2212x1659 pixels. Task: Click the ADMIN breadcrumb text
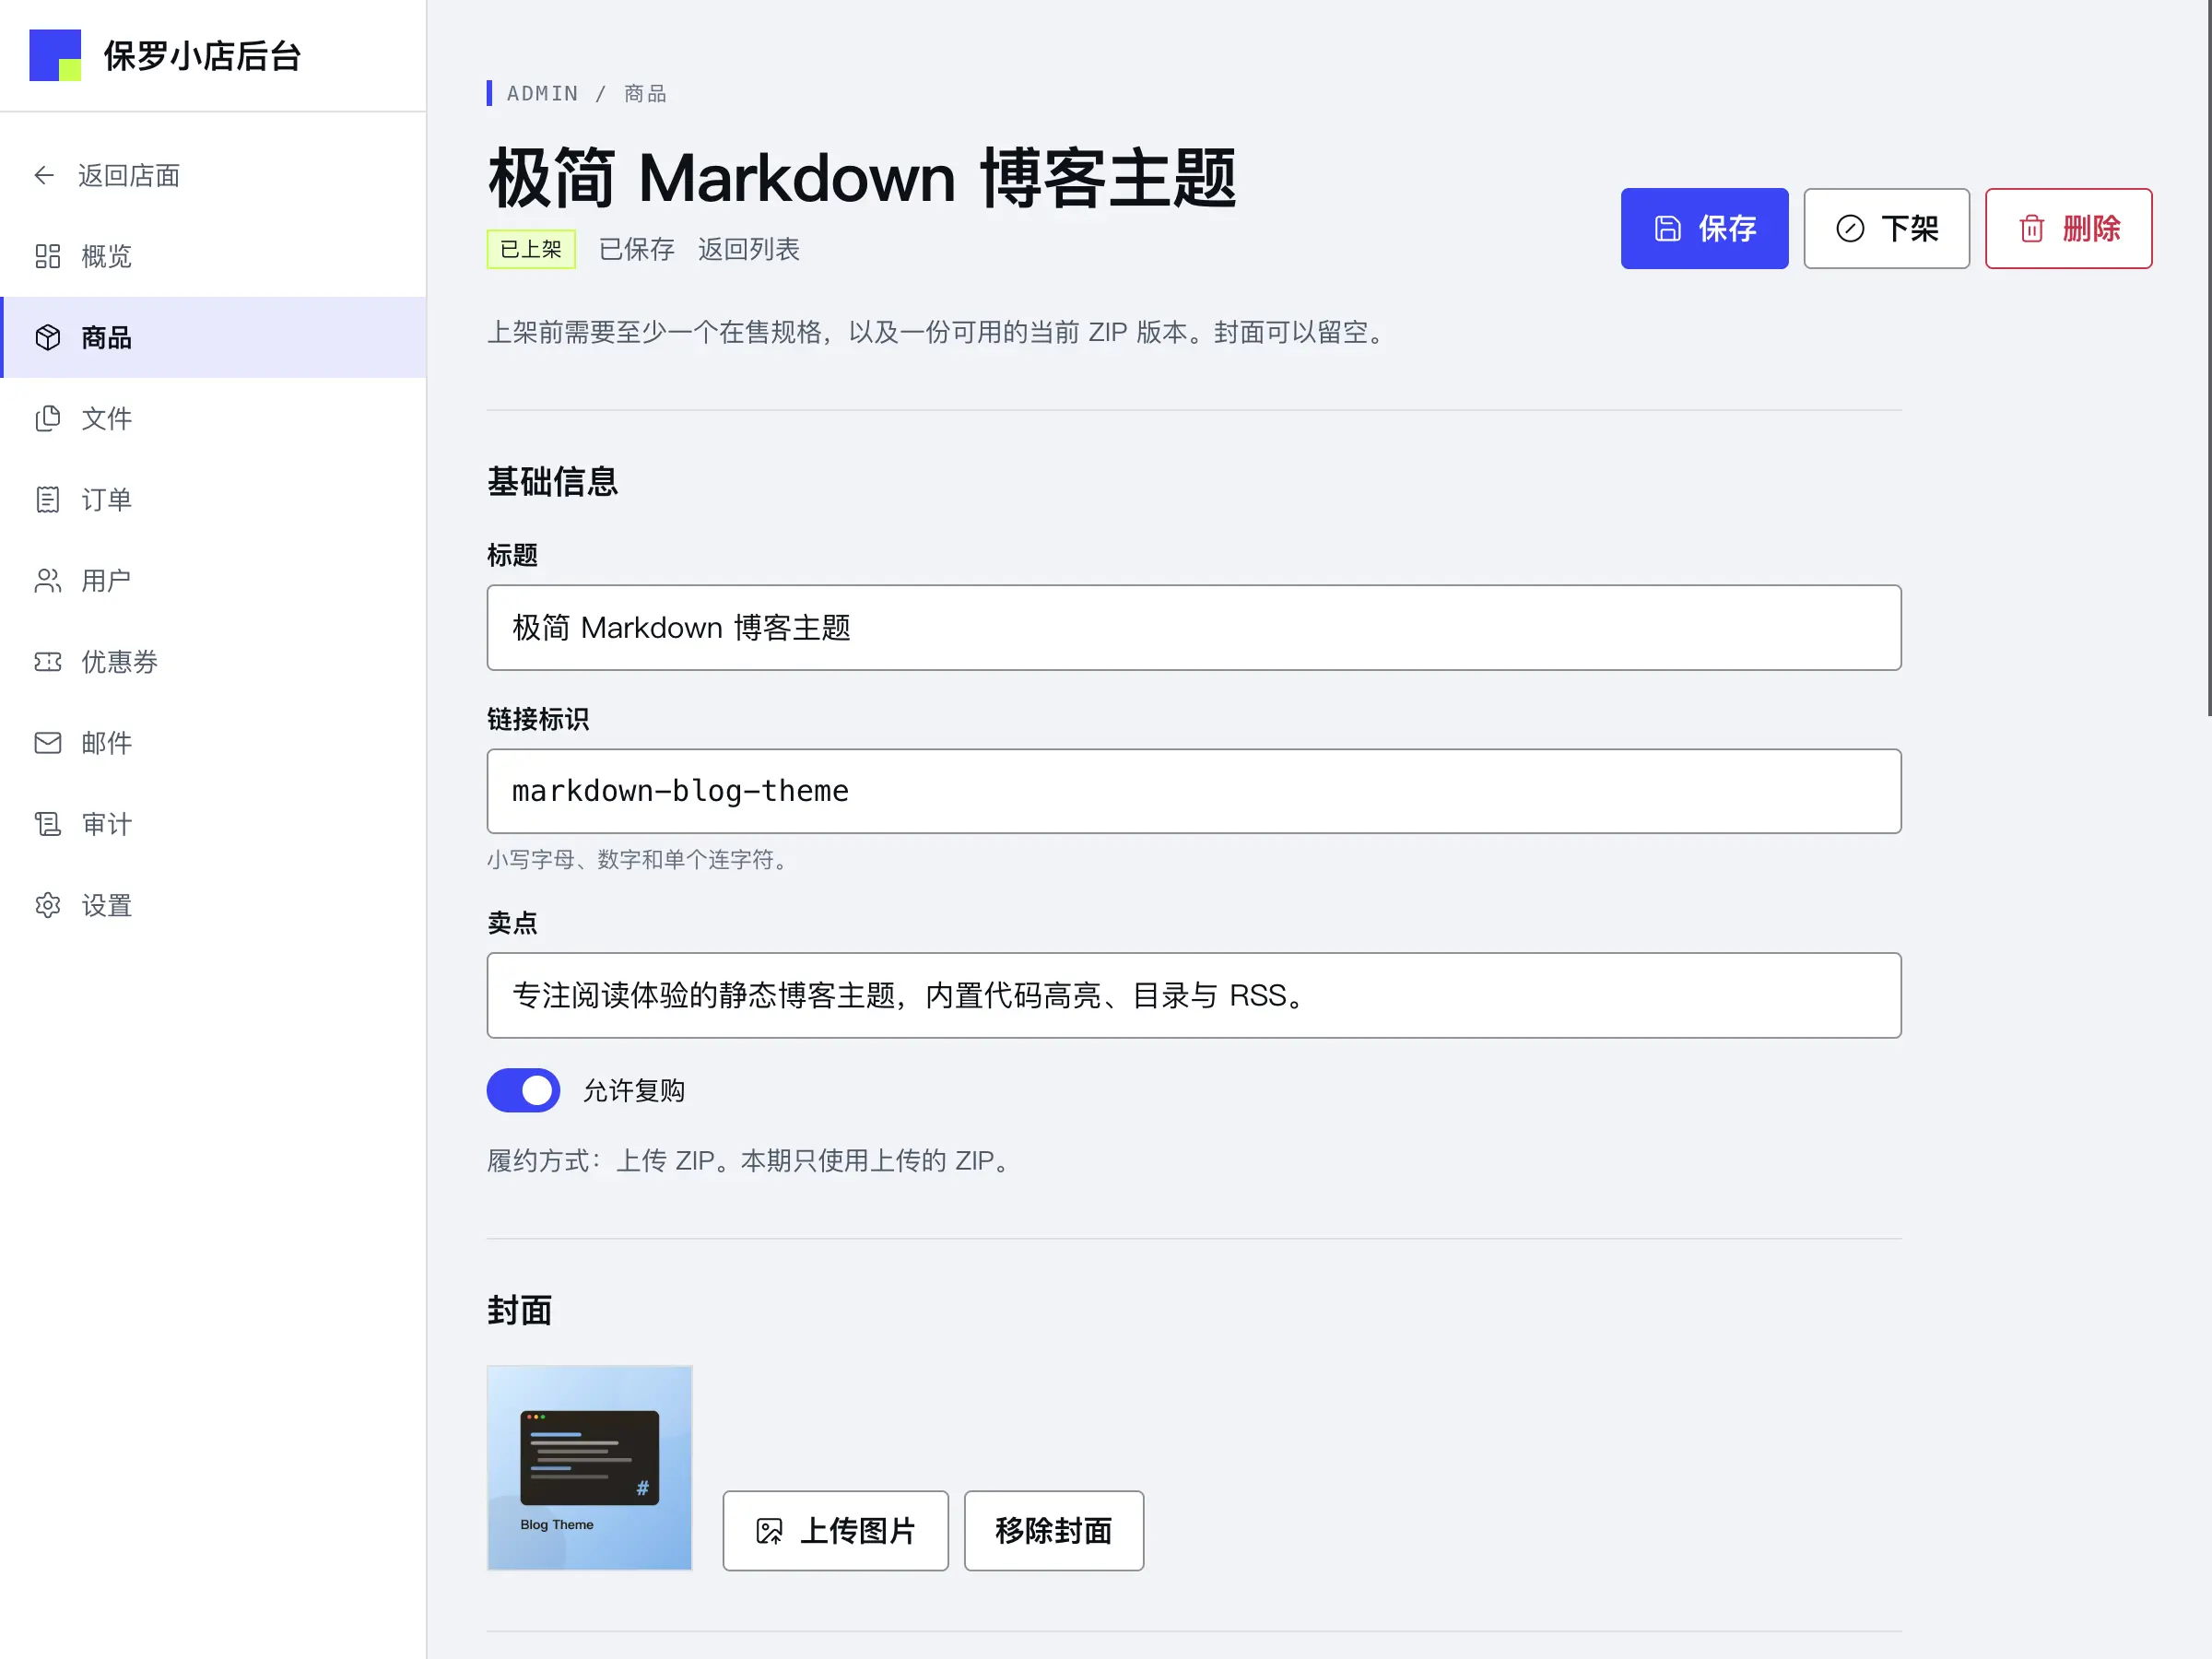coord(542,94)
